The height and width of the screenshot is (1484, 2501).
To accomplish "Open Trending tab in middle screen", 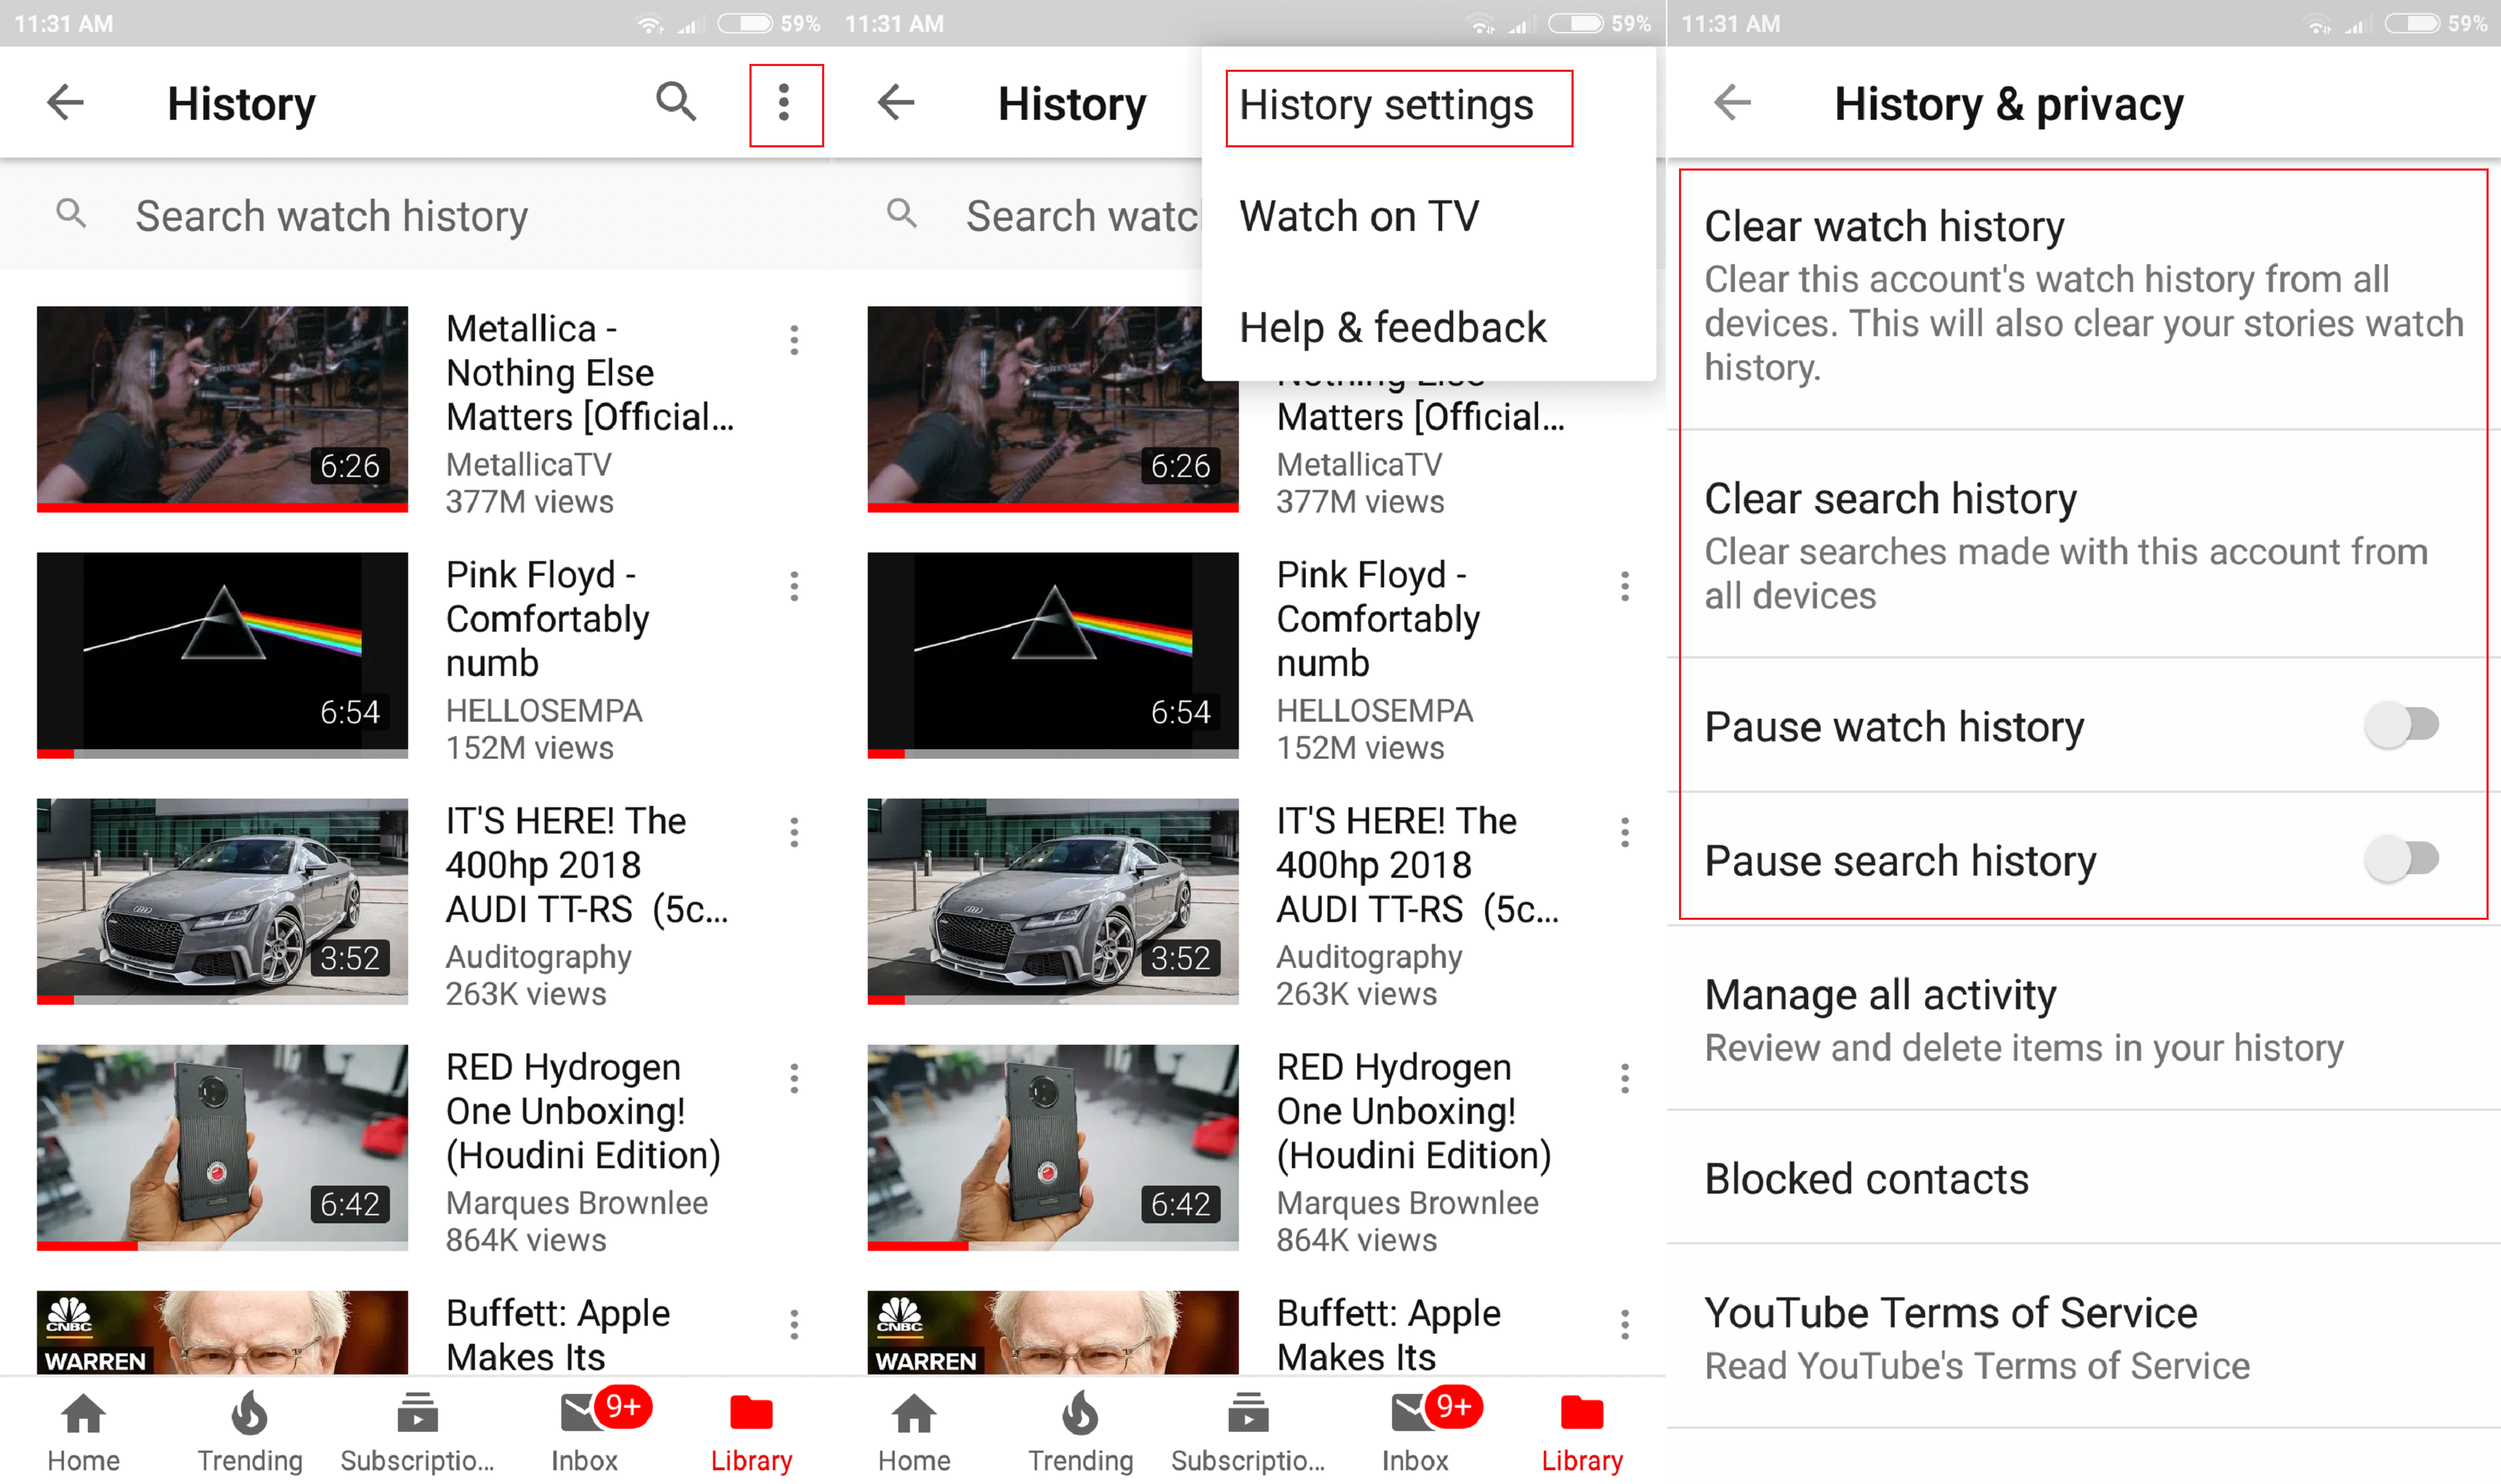I will click(x=1081, y=1431).
